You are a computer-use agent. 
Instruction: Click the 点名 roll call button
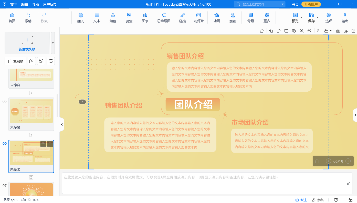(x=318, y=200)
